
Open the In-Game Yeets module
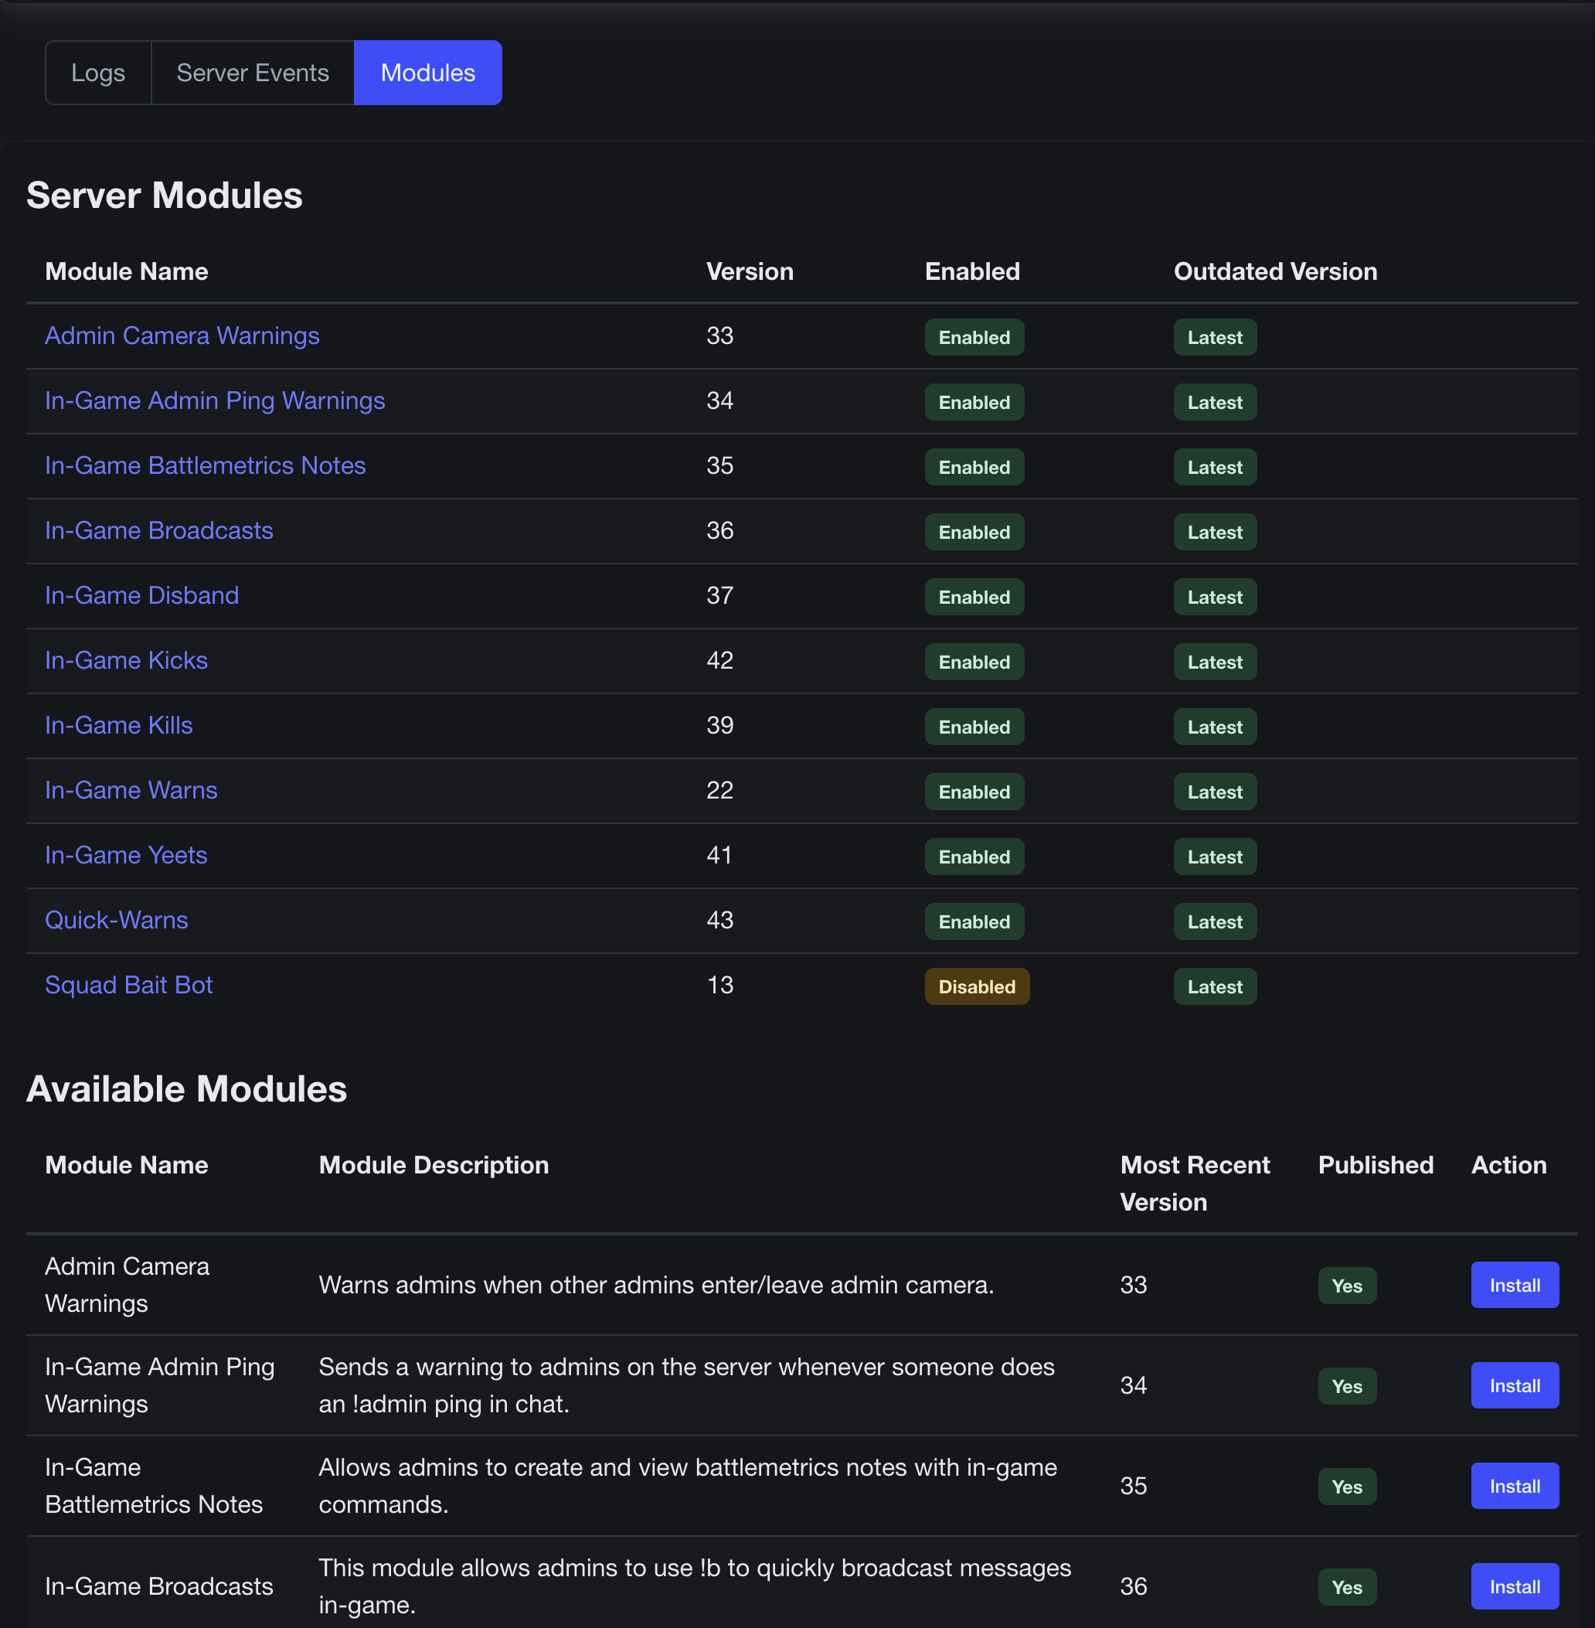click(126, 856)
